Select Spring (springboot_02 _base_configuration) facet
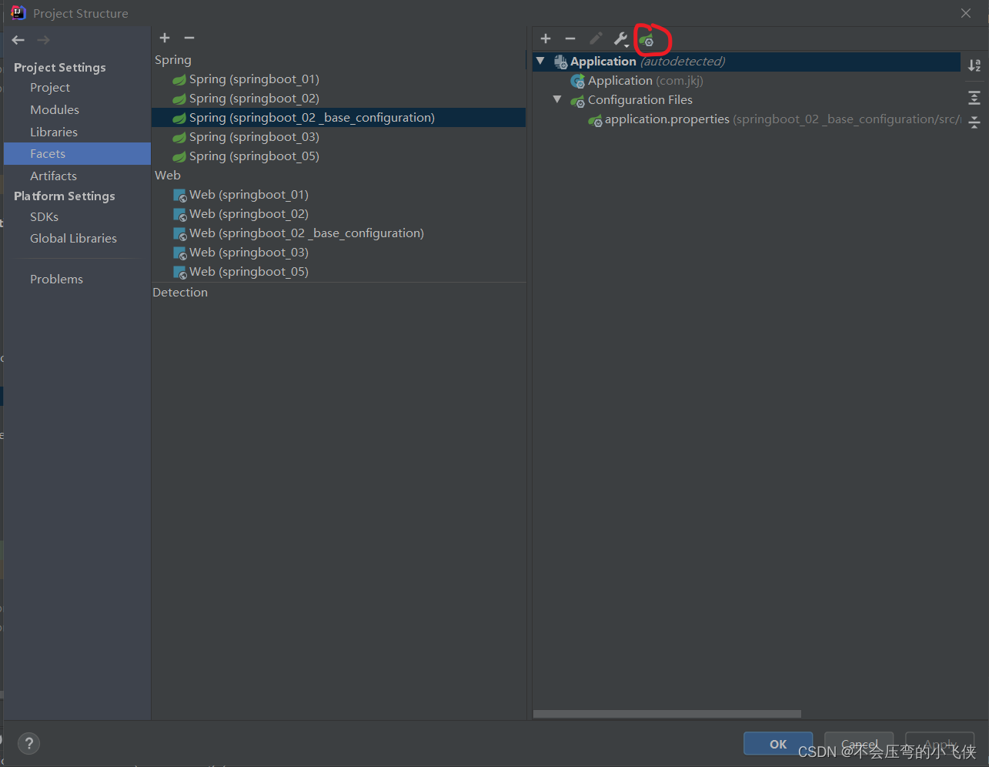989x767 pixels. pos(339,118)
